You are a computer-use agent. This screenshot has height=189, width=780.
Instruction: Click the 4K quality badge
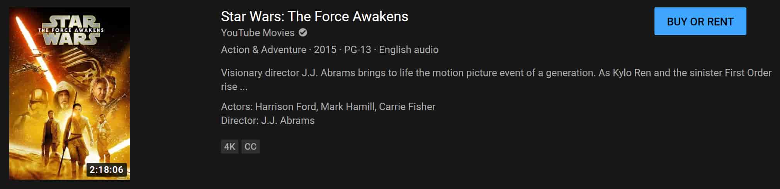pos(229,147)
